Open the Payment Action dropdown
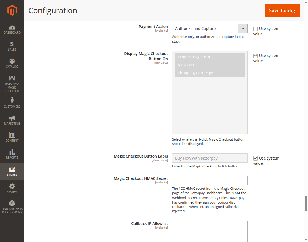 pos(210,29)
